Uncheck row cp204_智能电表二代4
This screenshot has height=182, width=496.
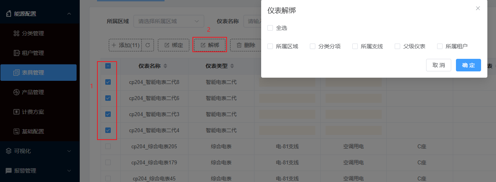point(108,130)
